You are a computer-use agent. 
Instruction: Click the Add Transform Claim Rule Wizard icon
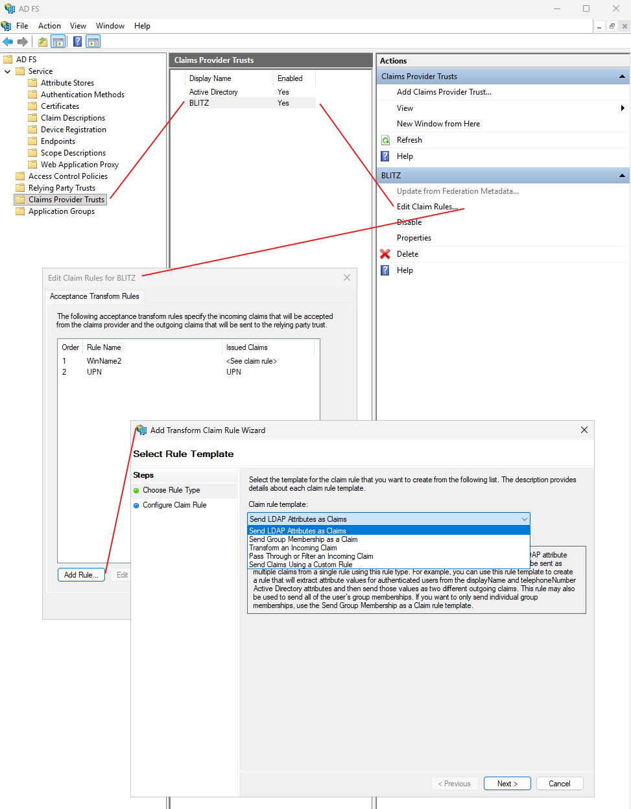coord(141,430)
